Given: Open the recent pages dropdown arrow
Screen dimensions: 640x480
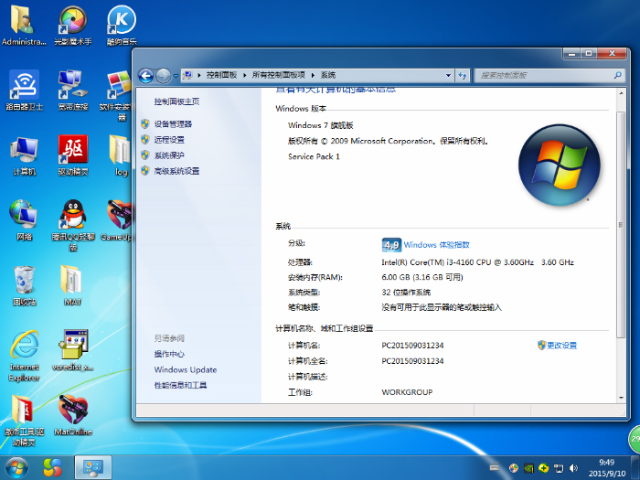Looking at the screenshot, I should 176,75.
